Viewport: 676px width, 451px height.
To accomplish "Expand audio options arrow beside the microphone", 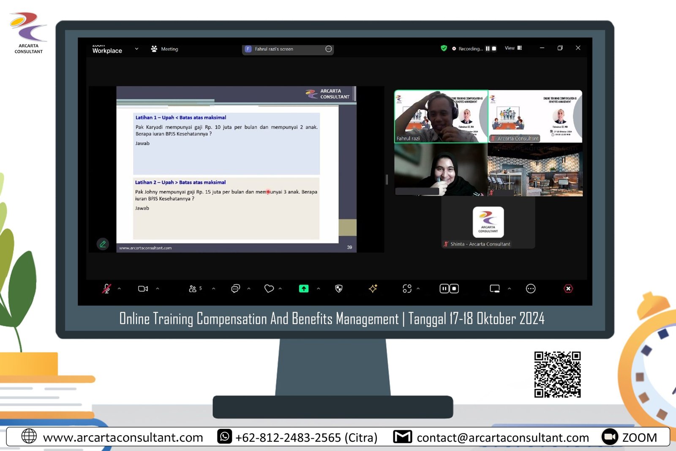I will coord(119,289).
